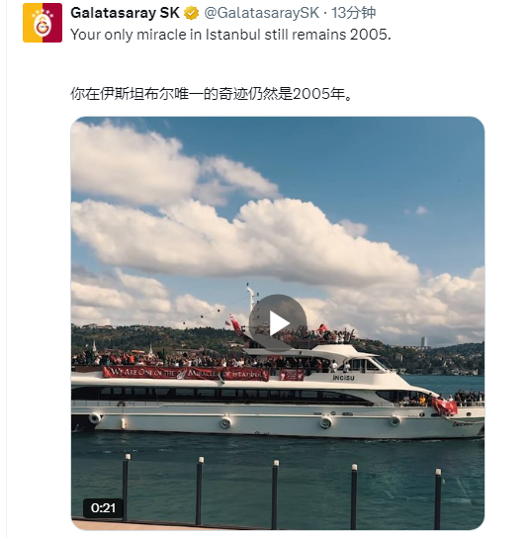Viewport: 528px width, 538px height.
Task: Click the gold verified badge
Action: (192, 13)
